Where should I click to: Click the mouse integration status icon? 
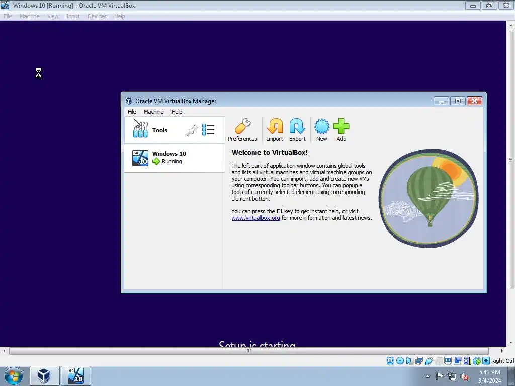click(477, 361)
